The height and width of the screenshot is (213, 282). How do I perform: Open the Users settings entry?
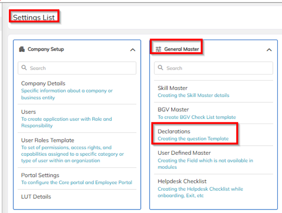click(x=77, y=118)
